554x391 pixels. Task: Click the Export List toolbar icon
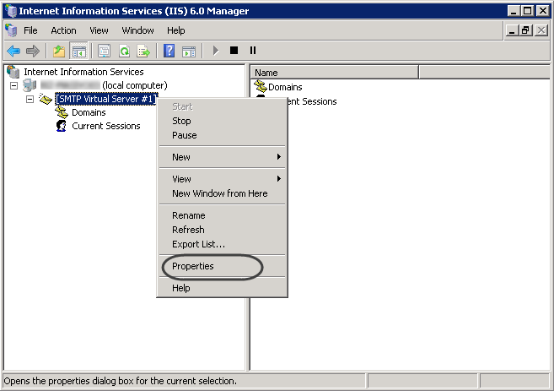(143, 51)
